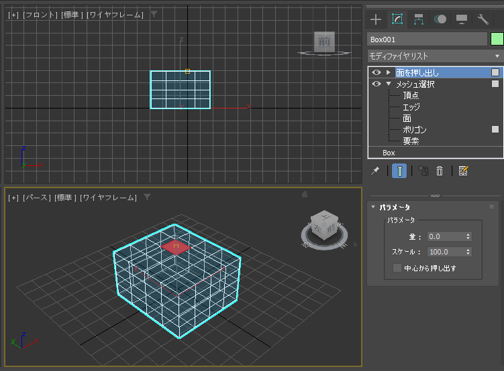Collapse the パラメータ rollout
Image resolution: width=504 pixels, height=371 pixels.
click(373, 207)
